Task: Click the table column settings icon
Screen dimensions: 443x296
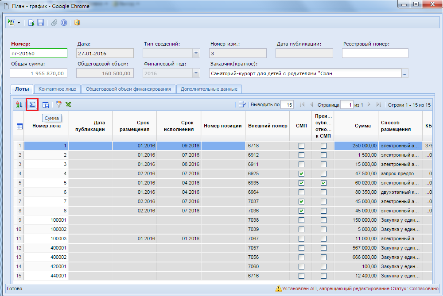Action: [46, 104]
